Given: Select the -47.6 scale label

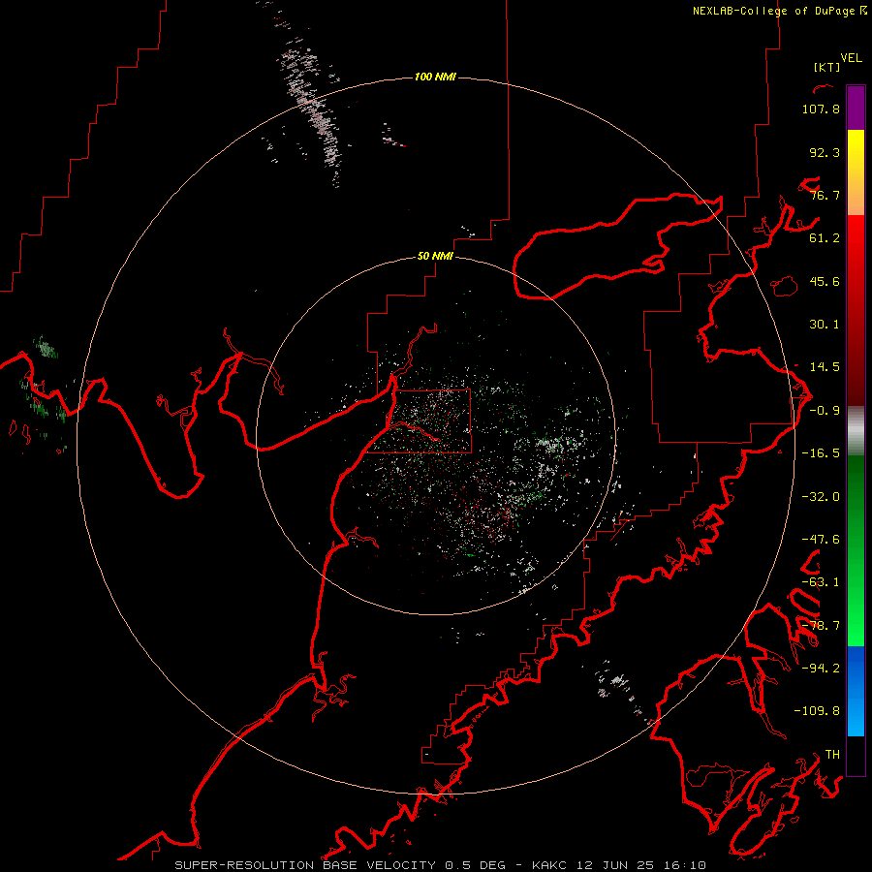Looking at the screenshot, I should pos(821,540).
